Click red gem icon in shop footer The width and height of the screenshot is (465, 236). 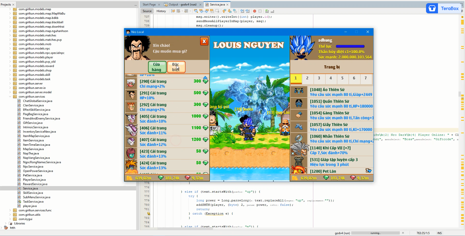pos(187,177)
